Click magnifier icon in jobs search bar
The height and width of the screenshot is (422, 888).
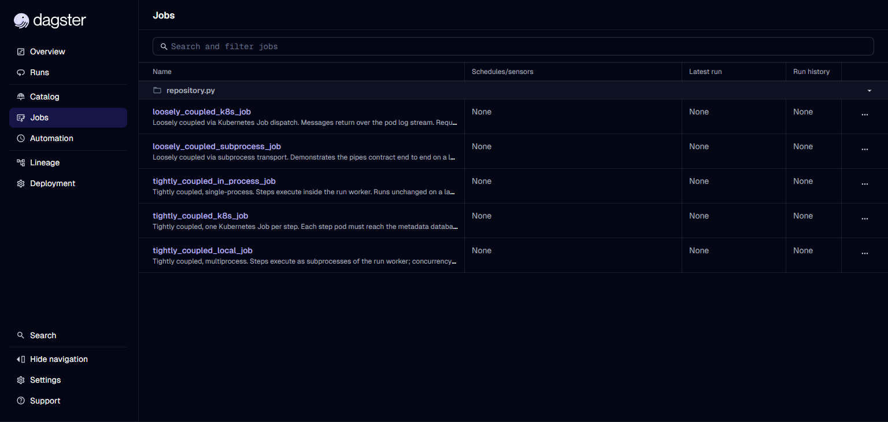(x=164, y=46)
